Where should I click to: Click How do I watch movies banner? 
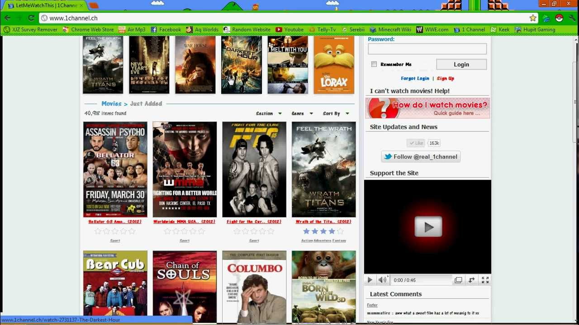427,108
